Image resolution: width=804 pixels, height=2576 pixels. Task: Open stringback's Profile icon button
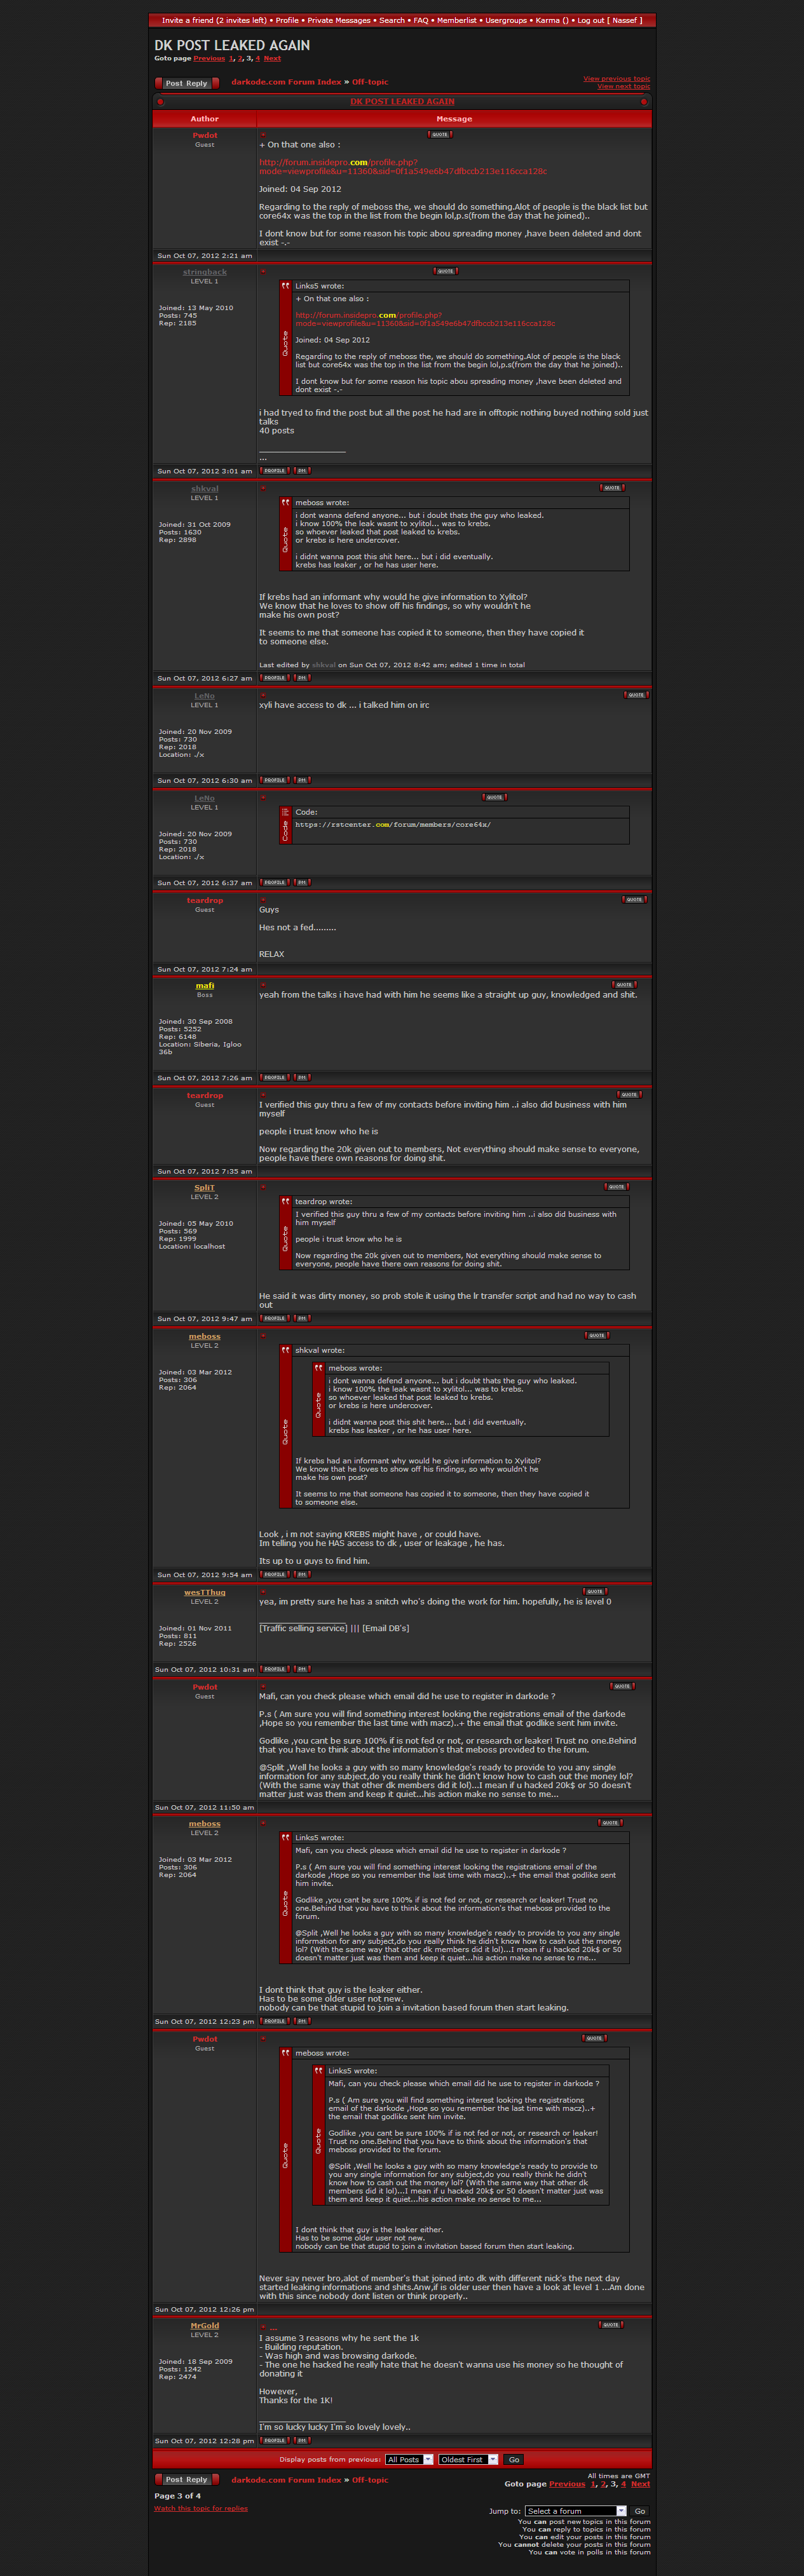pos(274,470)
